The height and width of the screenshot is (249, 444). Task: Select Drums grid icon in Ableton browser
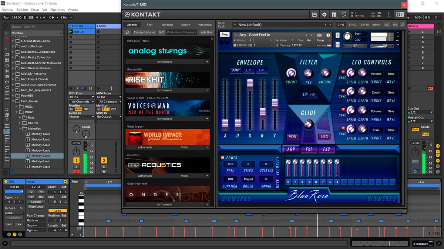(x=7, y=60)
